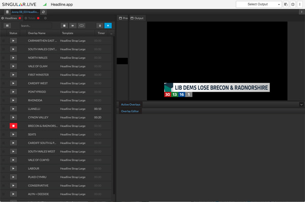Image resolution: width=305 pixels, height=202 pixels.
Task: Switch to the Output tab
Action: click(137, 18)
